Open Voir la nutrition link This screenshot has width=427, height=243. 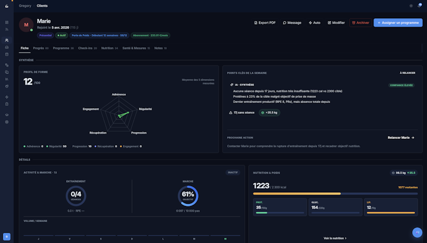[335, 238]
